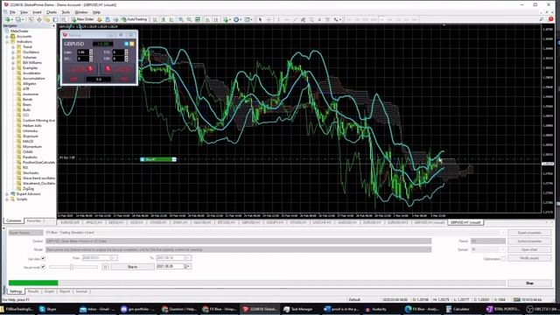Click the Candlesticks chart toolbar icon
The width and height of the screenshot is (560, 315).
click(164, 19)
